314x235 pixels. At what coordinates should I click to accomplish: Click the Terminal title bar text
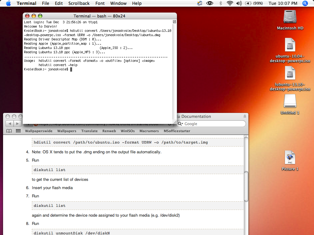pos(99,16)
